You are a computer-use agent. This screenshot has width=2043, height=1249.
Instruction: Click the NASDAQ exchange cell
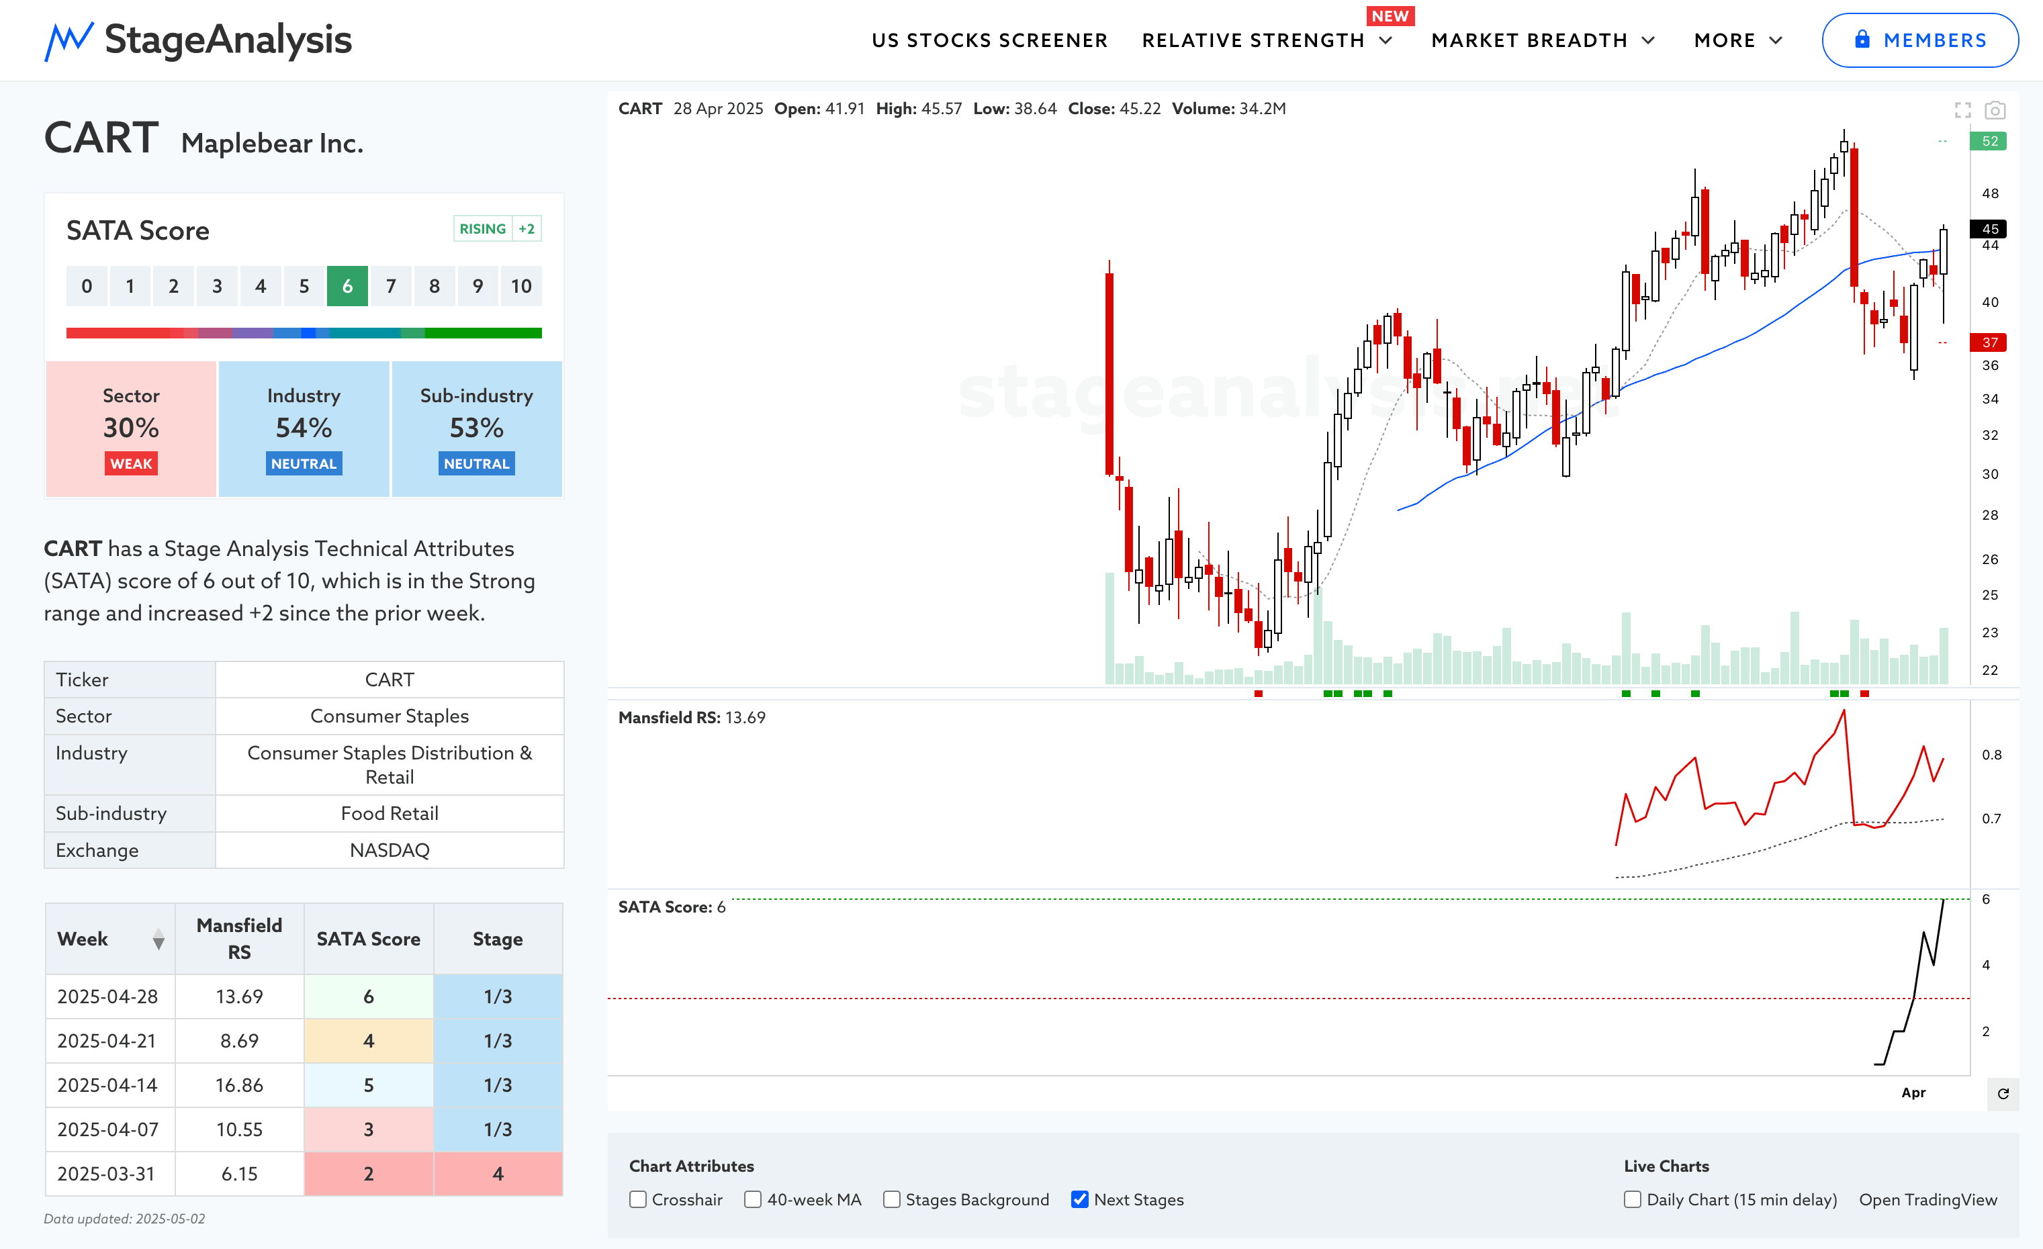click(390, 850)
